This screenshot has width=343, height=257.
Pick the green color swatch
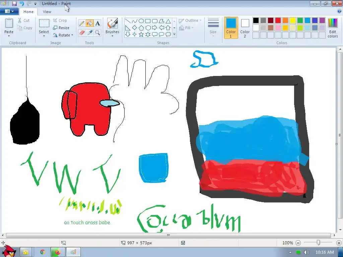[300, 20]
